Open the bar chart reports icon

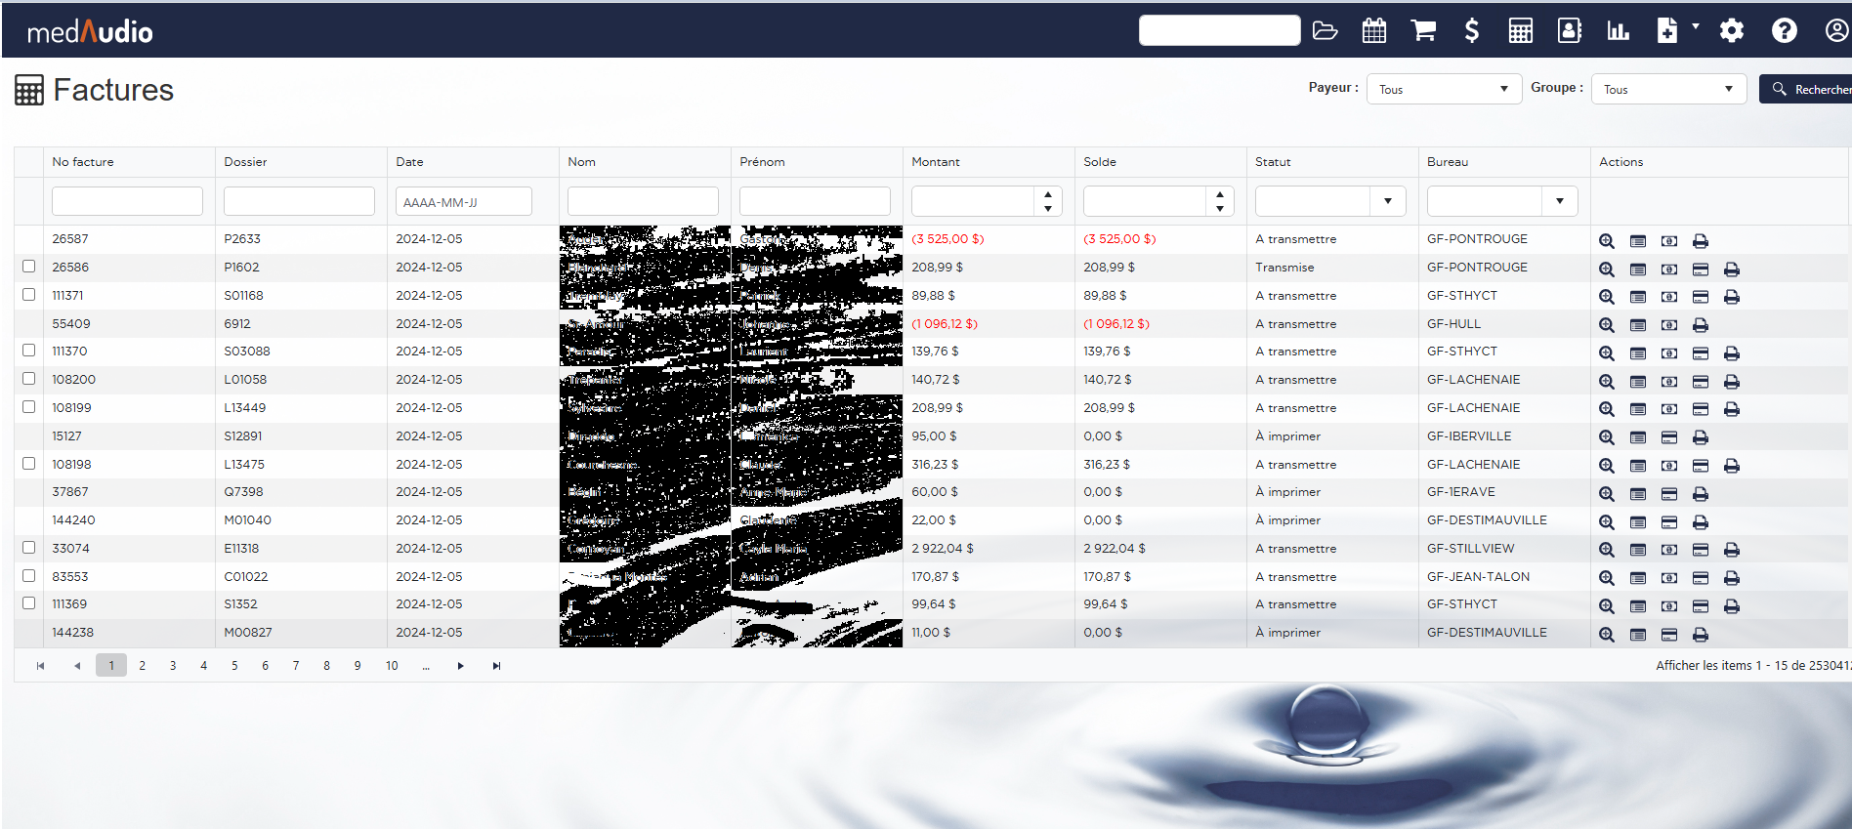click(x=1619, y=31)
